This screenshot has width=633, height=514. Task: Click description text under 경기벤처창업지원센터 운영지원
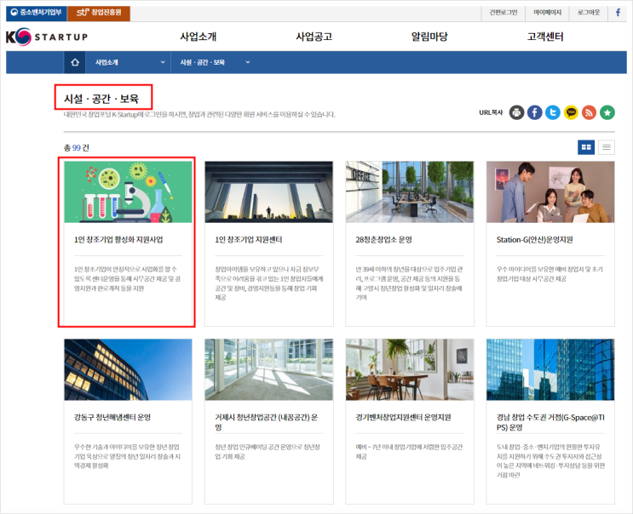409,452
